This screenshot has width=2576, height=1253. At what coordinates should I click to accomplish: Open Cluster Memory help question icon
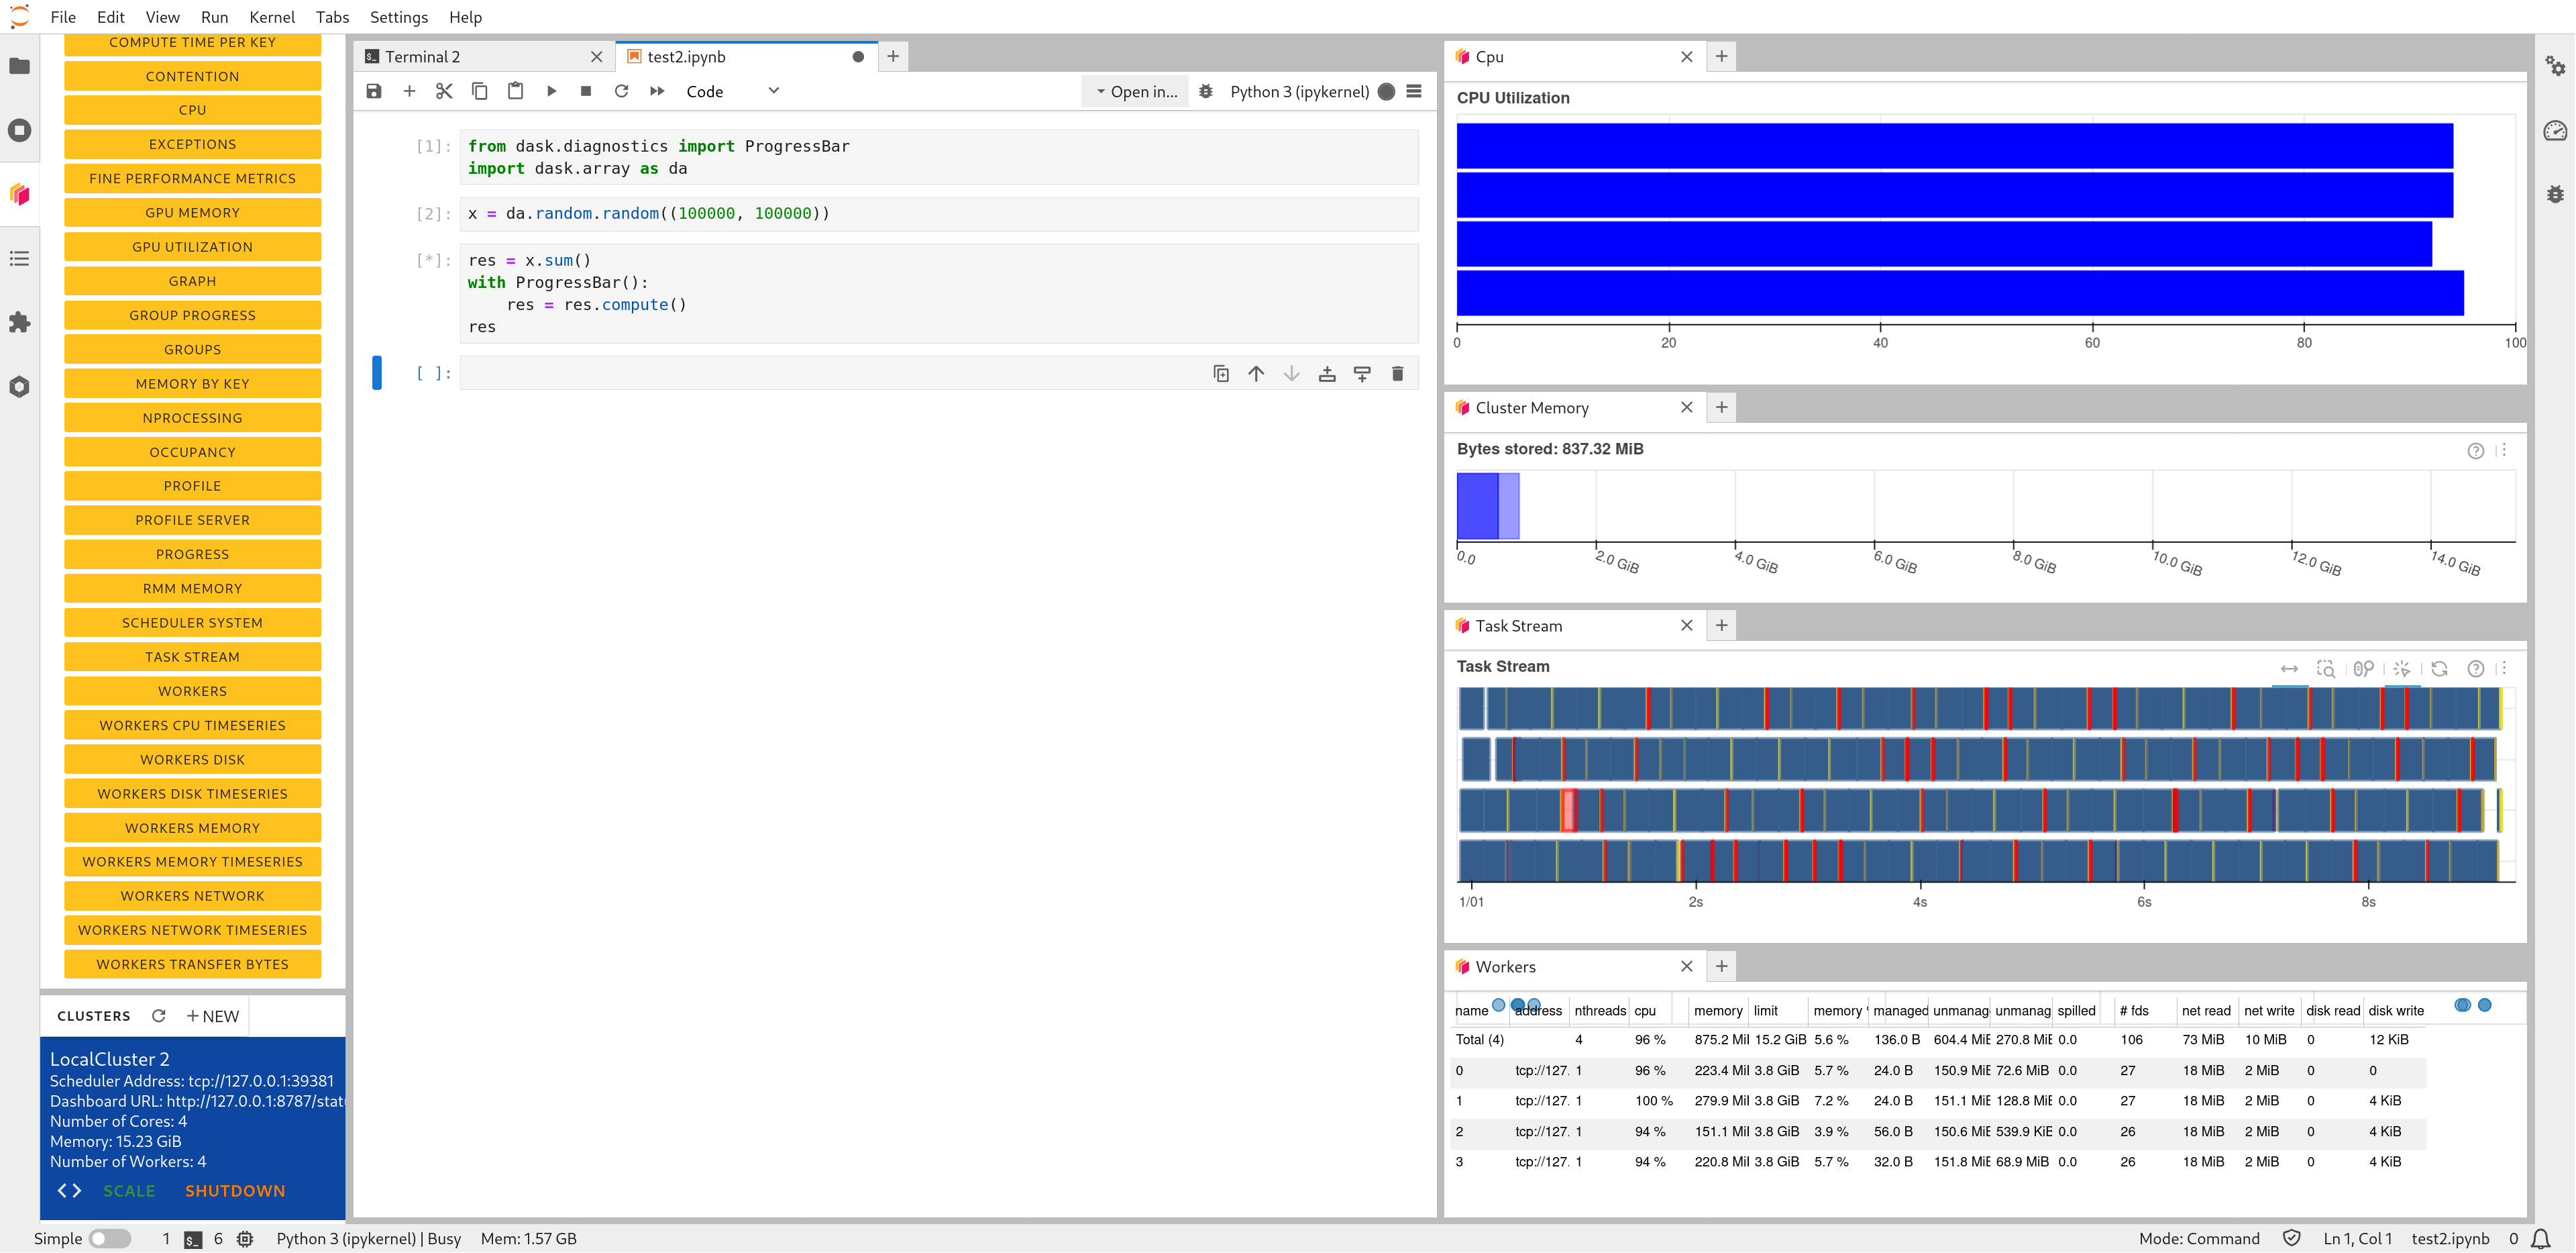pos(2475,450)
